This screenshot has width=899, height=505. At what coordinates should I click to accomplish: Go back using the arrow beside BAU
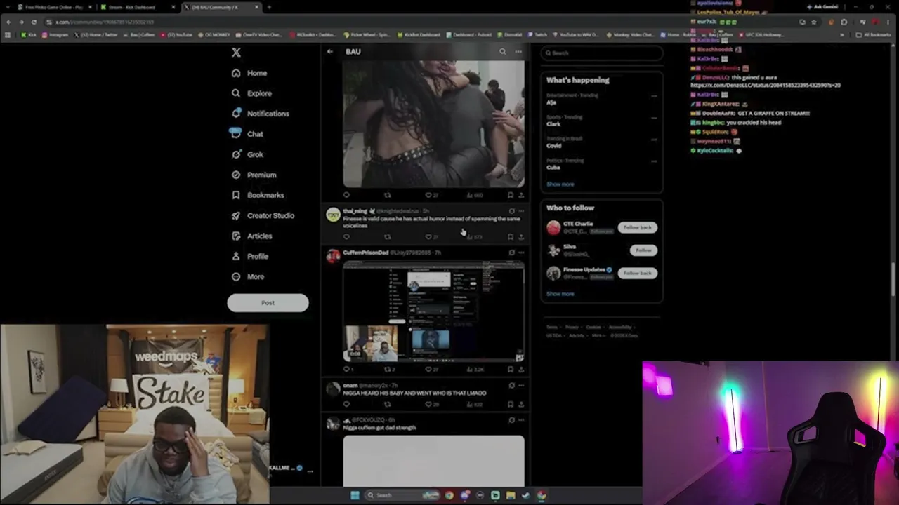(329, 51)
